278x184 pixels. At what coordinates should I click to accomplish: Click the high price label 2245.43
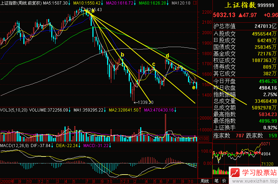(94, 10)
